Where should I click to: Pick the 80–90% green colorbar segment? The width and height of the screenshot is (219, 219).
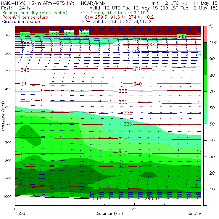pos(205,67)
